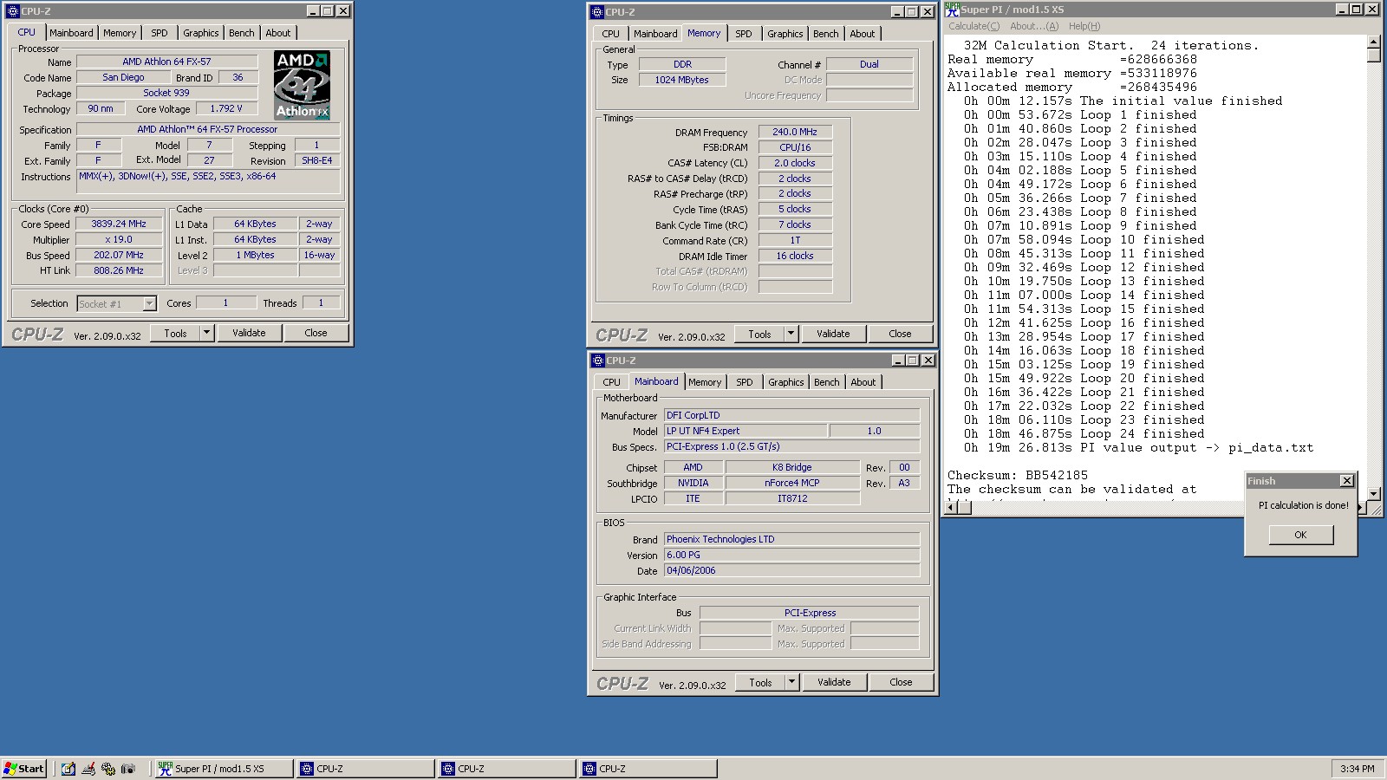1387x780 pixels.
Task: Confirm OK in the Finish dialog
Action: [1300, 535]
